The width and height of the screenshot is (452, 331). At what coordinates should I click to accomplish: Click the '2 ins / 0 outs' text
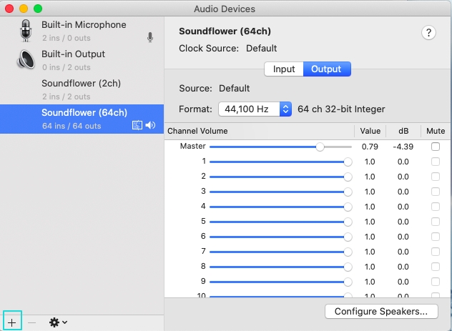pyautogui.click(x=67, y=38)
